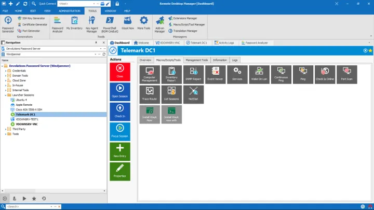This screenshot has height=210, width=374.
Task: Open PowerShell (RDM CmdLet)
Action: coord(110,23)
